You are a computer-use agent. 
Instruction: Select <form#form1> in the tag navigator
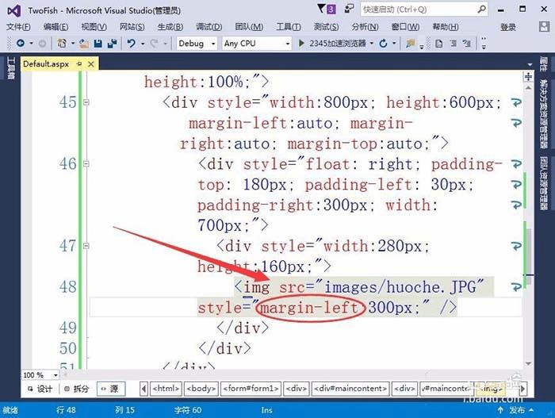click(251, 389)
